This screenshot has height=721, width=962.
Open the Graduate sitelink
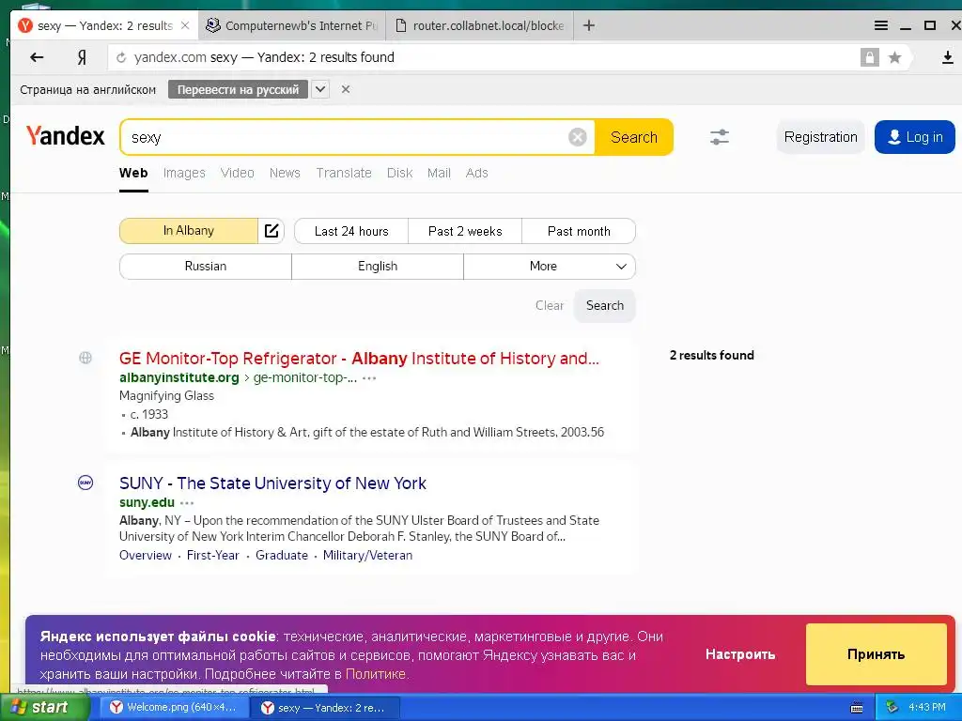282,555
